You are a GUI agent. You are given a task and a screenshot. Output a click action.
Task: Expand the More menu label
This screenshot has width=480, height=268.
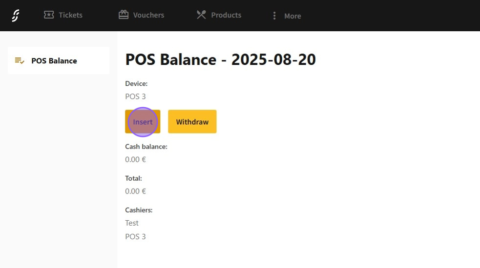292,16
